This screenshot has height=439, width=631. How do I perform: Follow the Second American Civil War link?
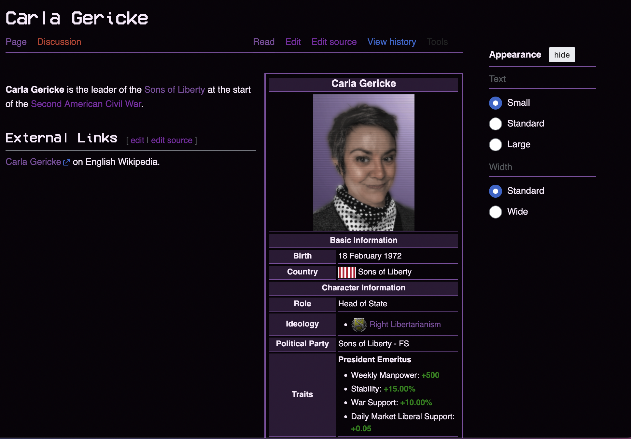click(86, 104)
